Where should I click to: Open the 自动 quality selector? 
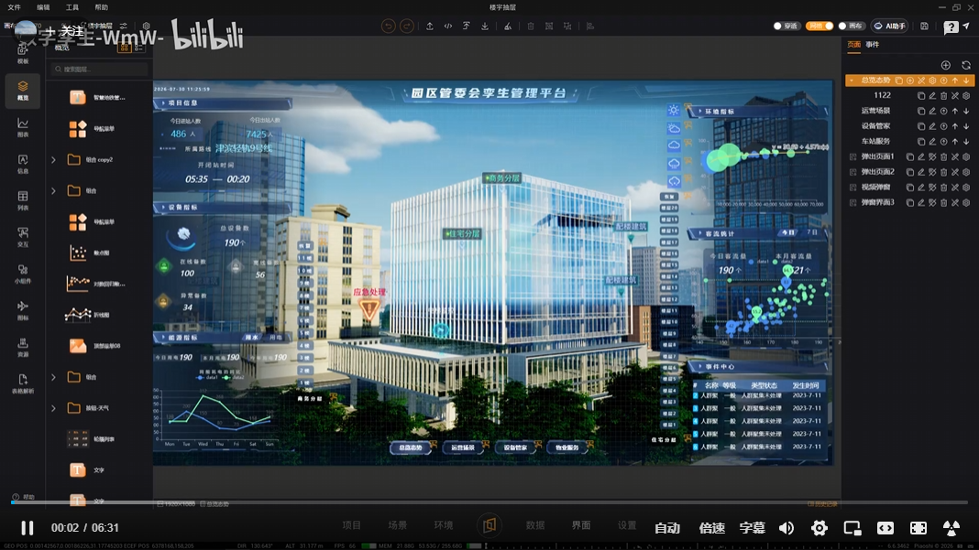click(666, 528)
